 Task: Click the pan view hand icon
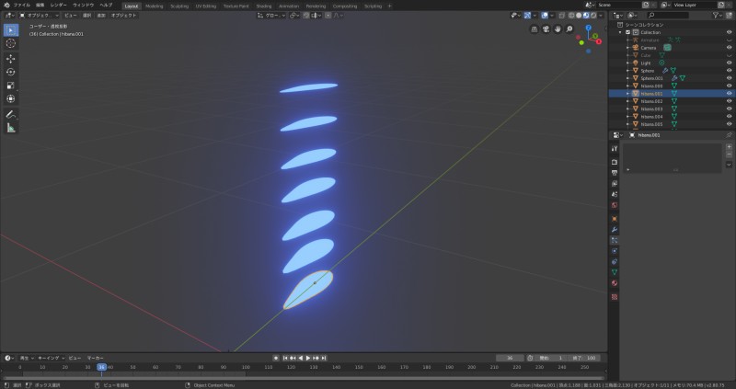tap(558, 29)
